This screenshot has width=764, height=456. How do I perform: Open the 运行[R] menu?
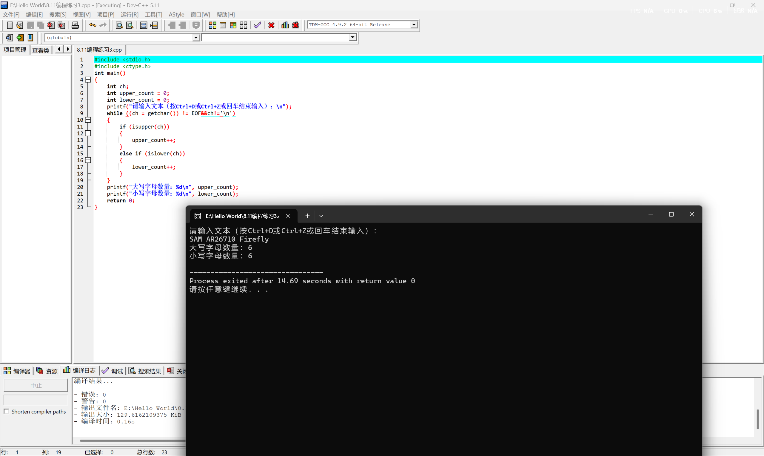pos(130,14)
